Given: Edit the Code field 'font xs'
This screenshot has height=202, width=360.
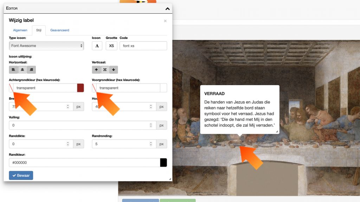Looking at the screenshot, I should coord(143,46).
